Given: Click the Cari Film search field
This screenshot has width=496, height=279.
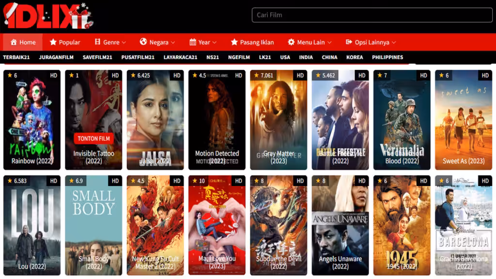Looking at the screenshot, I should (372, 15).
